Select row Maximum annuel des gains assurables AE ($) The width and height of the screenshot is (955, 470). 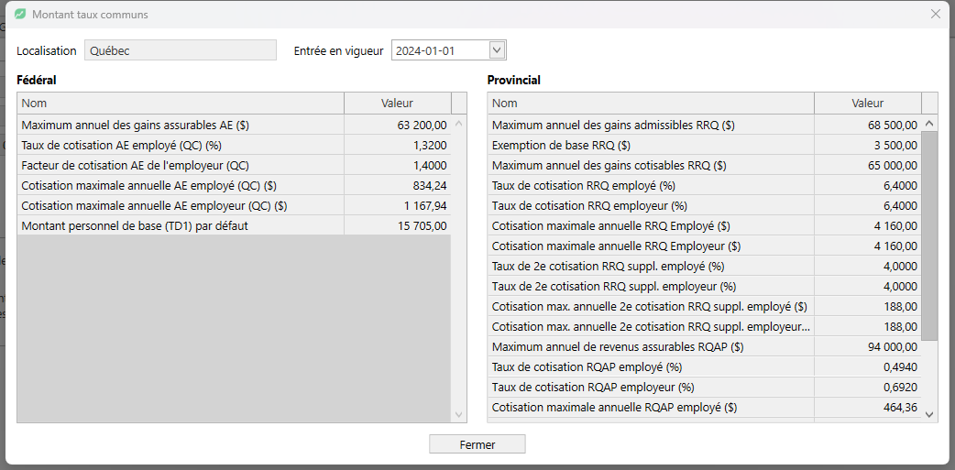(x=234, y=125)
